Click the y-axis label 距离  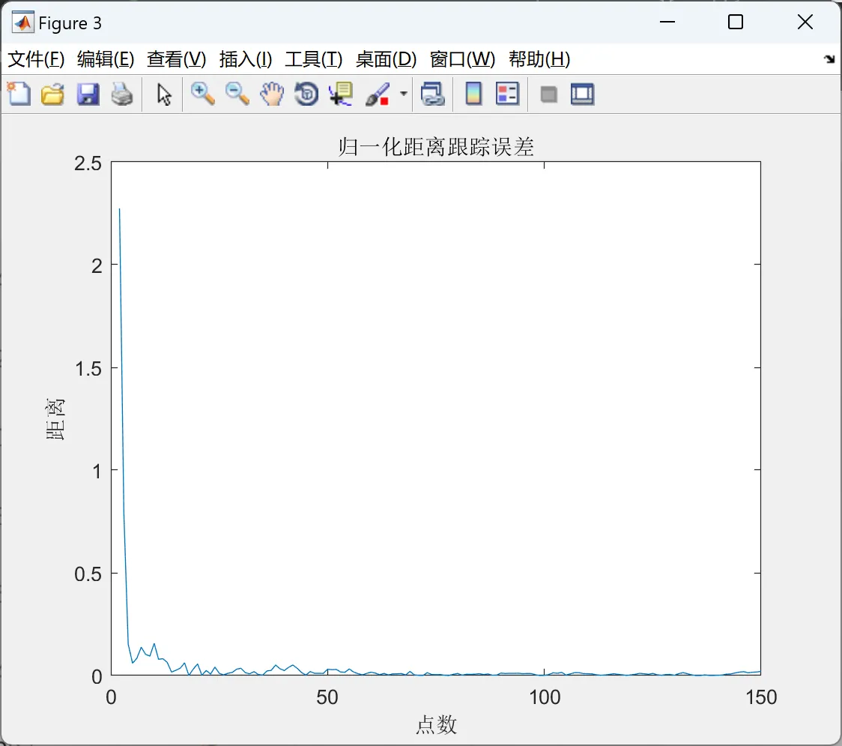(x=55, y=419)
